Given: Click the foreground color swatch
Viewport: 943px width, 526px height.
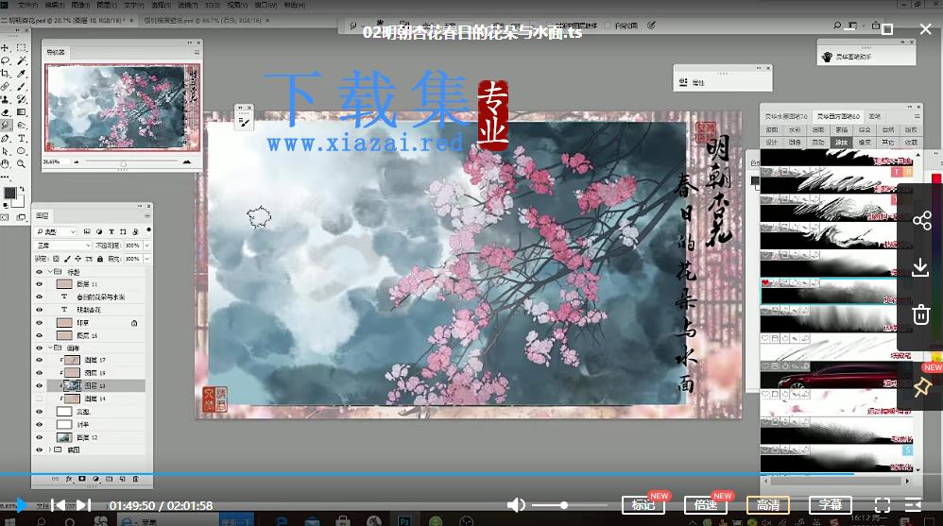Looking at the screenshot, I should (9, 193).
